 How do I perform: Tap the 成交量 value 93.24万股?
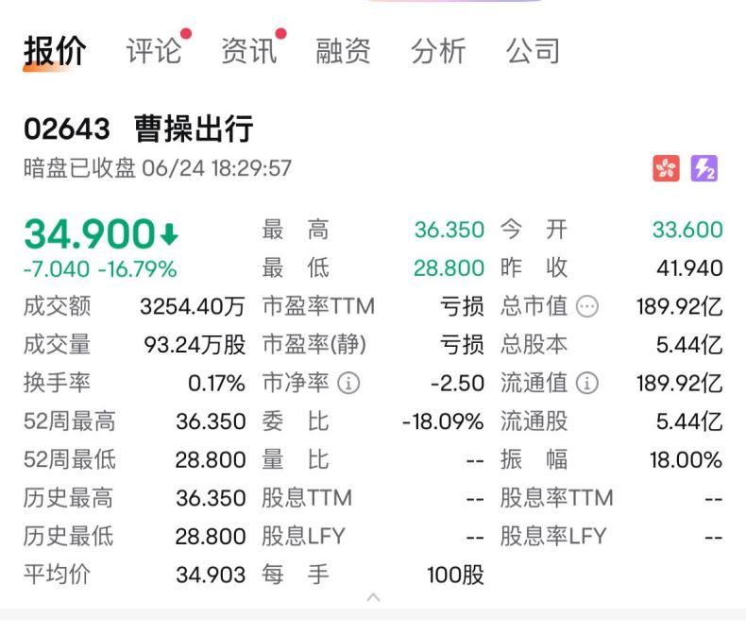195,345
